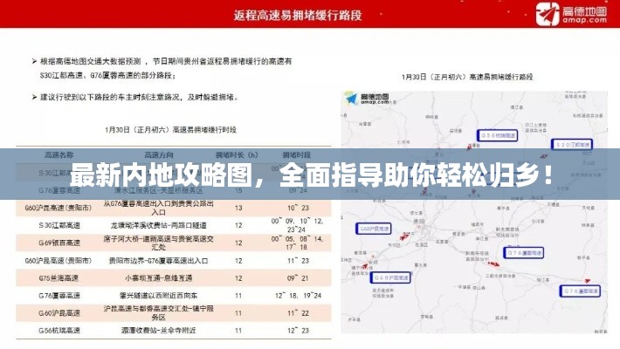The height and width of the screenshot is (349, 620).
Task: Select the S30江都高速 label on the map
Action: pyautogui.click(x=573, y=144)
